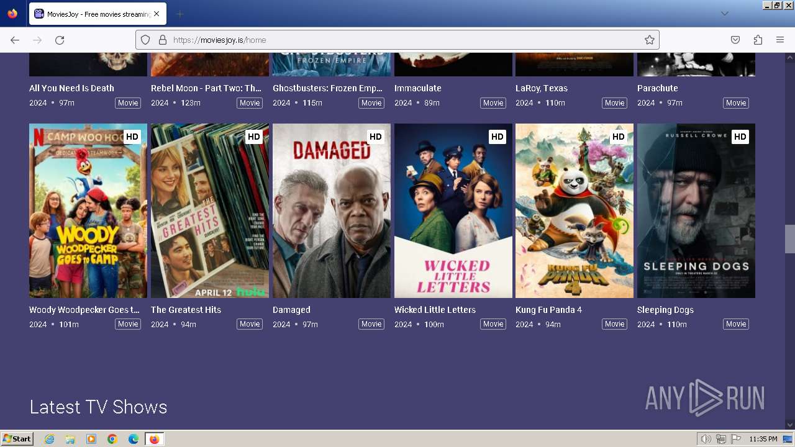Screen dimensions: 795x447
Task: Click the Immaculate title link
Action: [418, 88]
